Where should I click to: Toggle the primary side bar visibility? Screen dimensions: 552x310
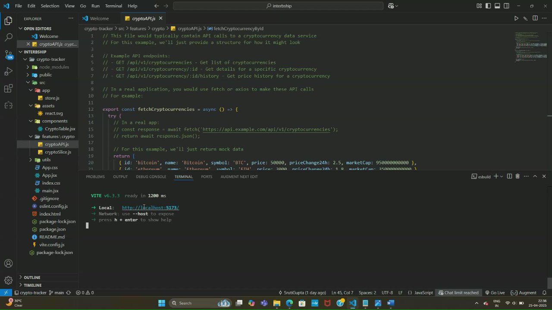(x=488, y=6)
